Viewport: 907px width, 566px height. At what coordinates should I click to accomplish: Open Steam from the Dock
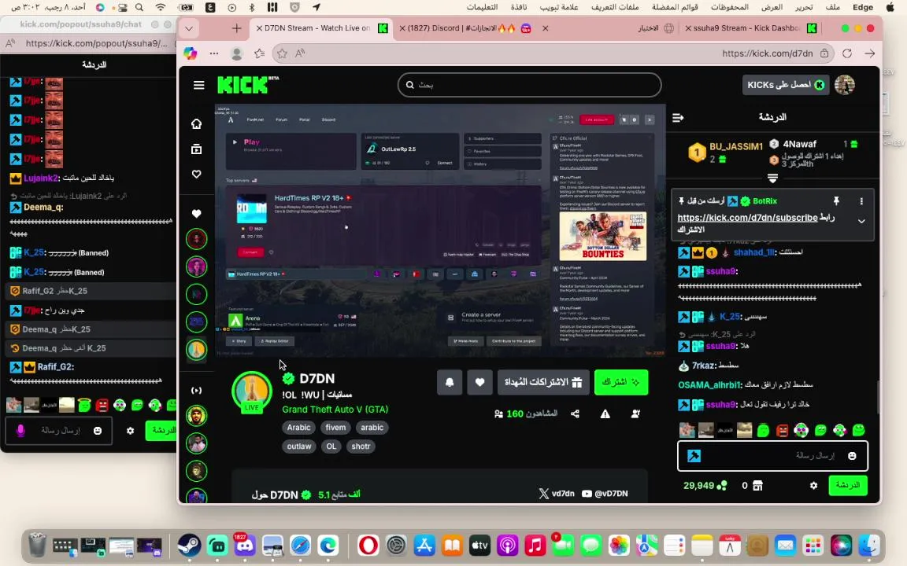189,546
